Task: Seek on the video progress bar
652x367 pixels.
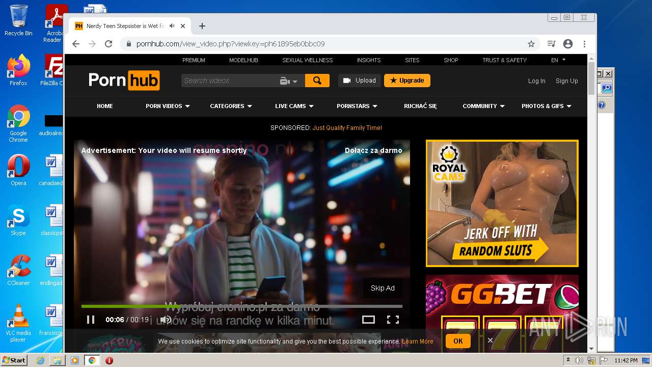Action: pos(242,306)
